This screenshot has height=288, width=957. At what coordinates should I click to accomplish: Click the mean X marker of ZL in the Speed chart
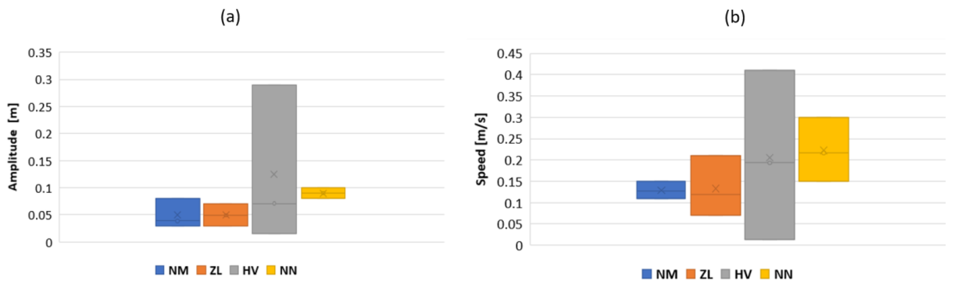(x=716, y=188)
